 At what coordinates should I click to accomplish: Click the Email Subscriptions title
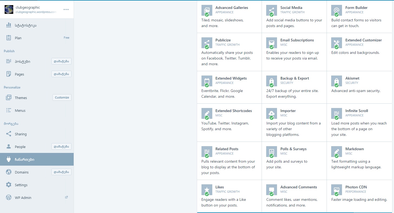tap(297, 40)
